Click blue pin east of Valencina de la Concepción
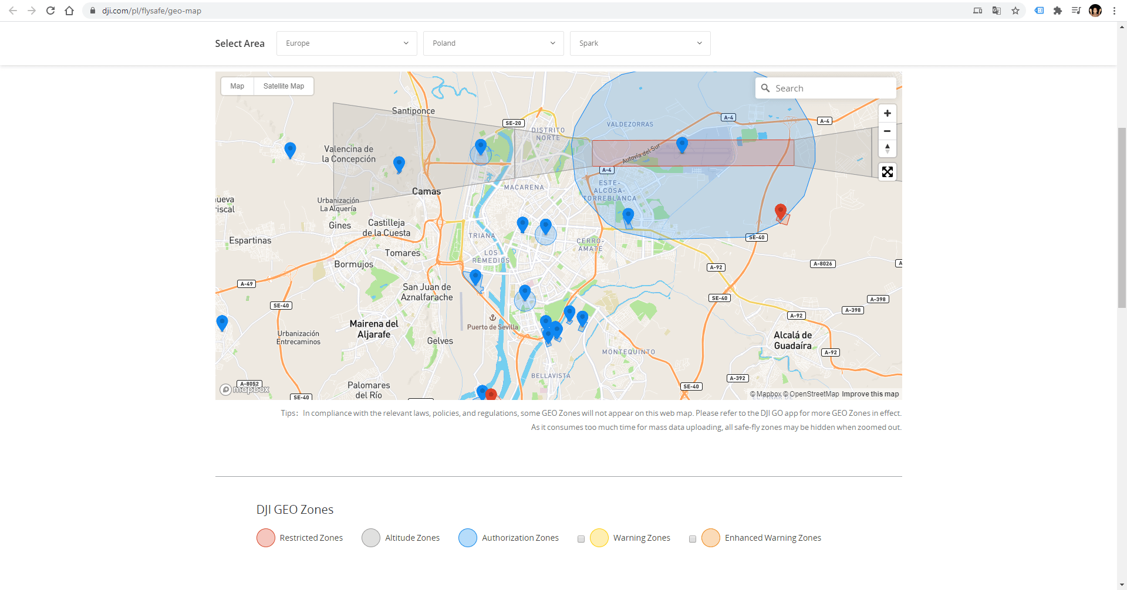This screenshot has height=590, width=1127. tap(399, 164)
